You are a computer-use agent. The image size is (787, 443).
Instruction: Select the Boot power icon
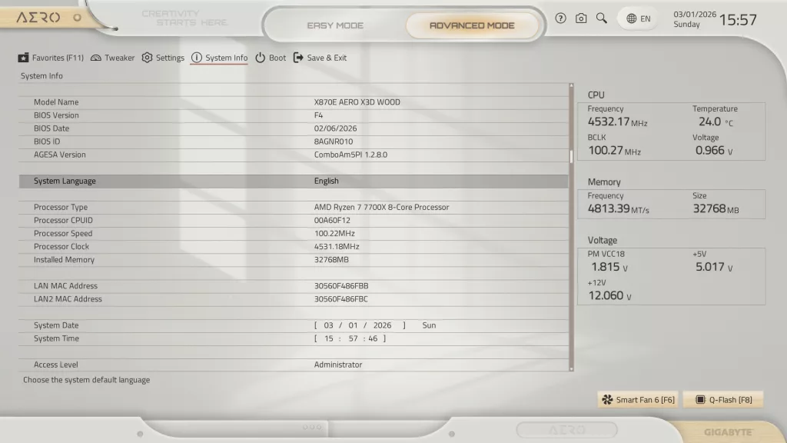coord(260,58)
